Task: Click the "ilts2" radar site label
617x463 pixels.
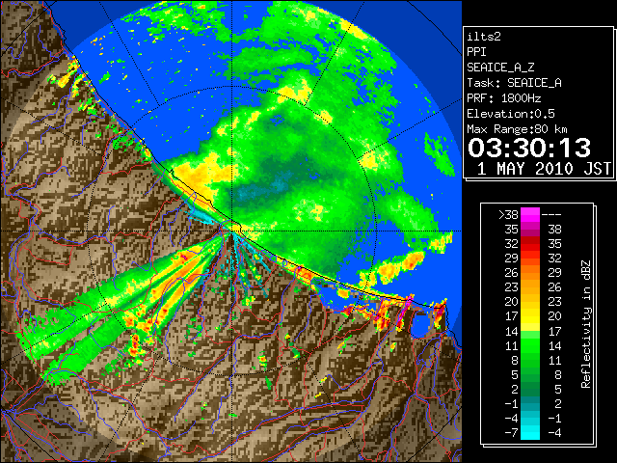Action: point(484,37)
